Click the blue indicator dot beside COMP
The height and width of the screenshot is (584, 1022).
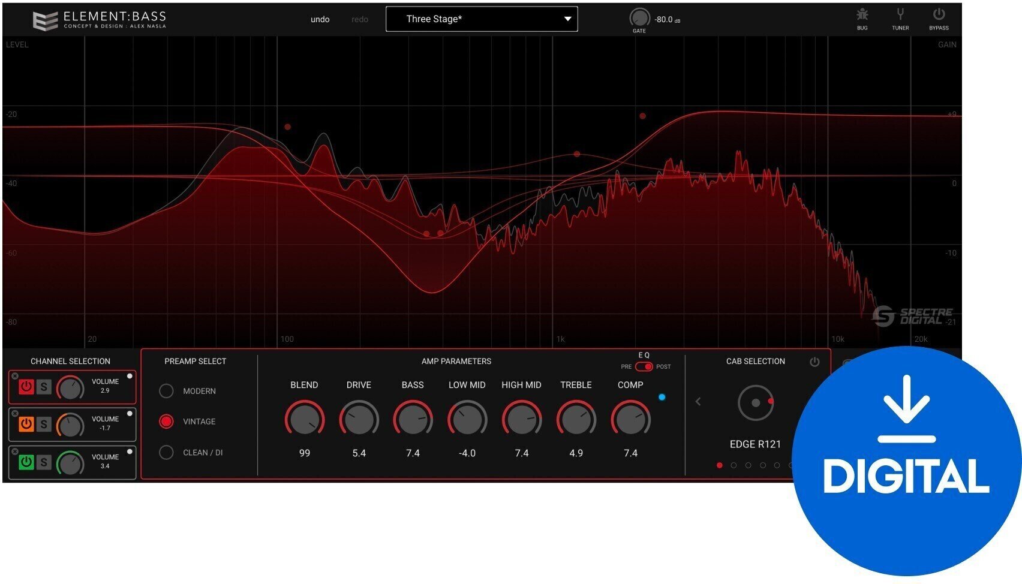tap(662, 397)
